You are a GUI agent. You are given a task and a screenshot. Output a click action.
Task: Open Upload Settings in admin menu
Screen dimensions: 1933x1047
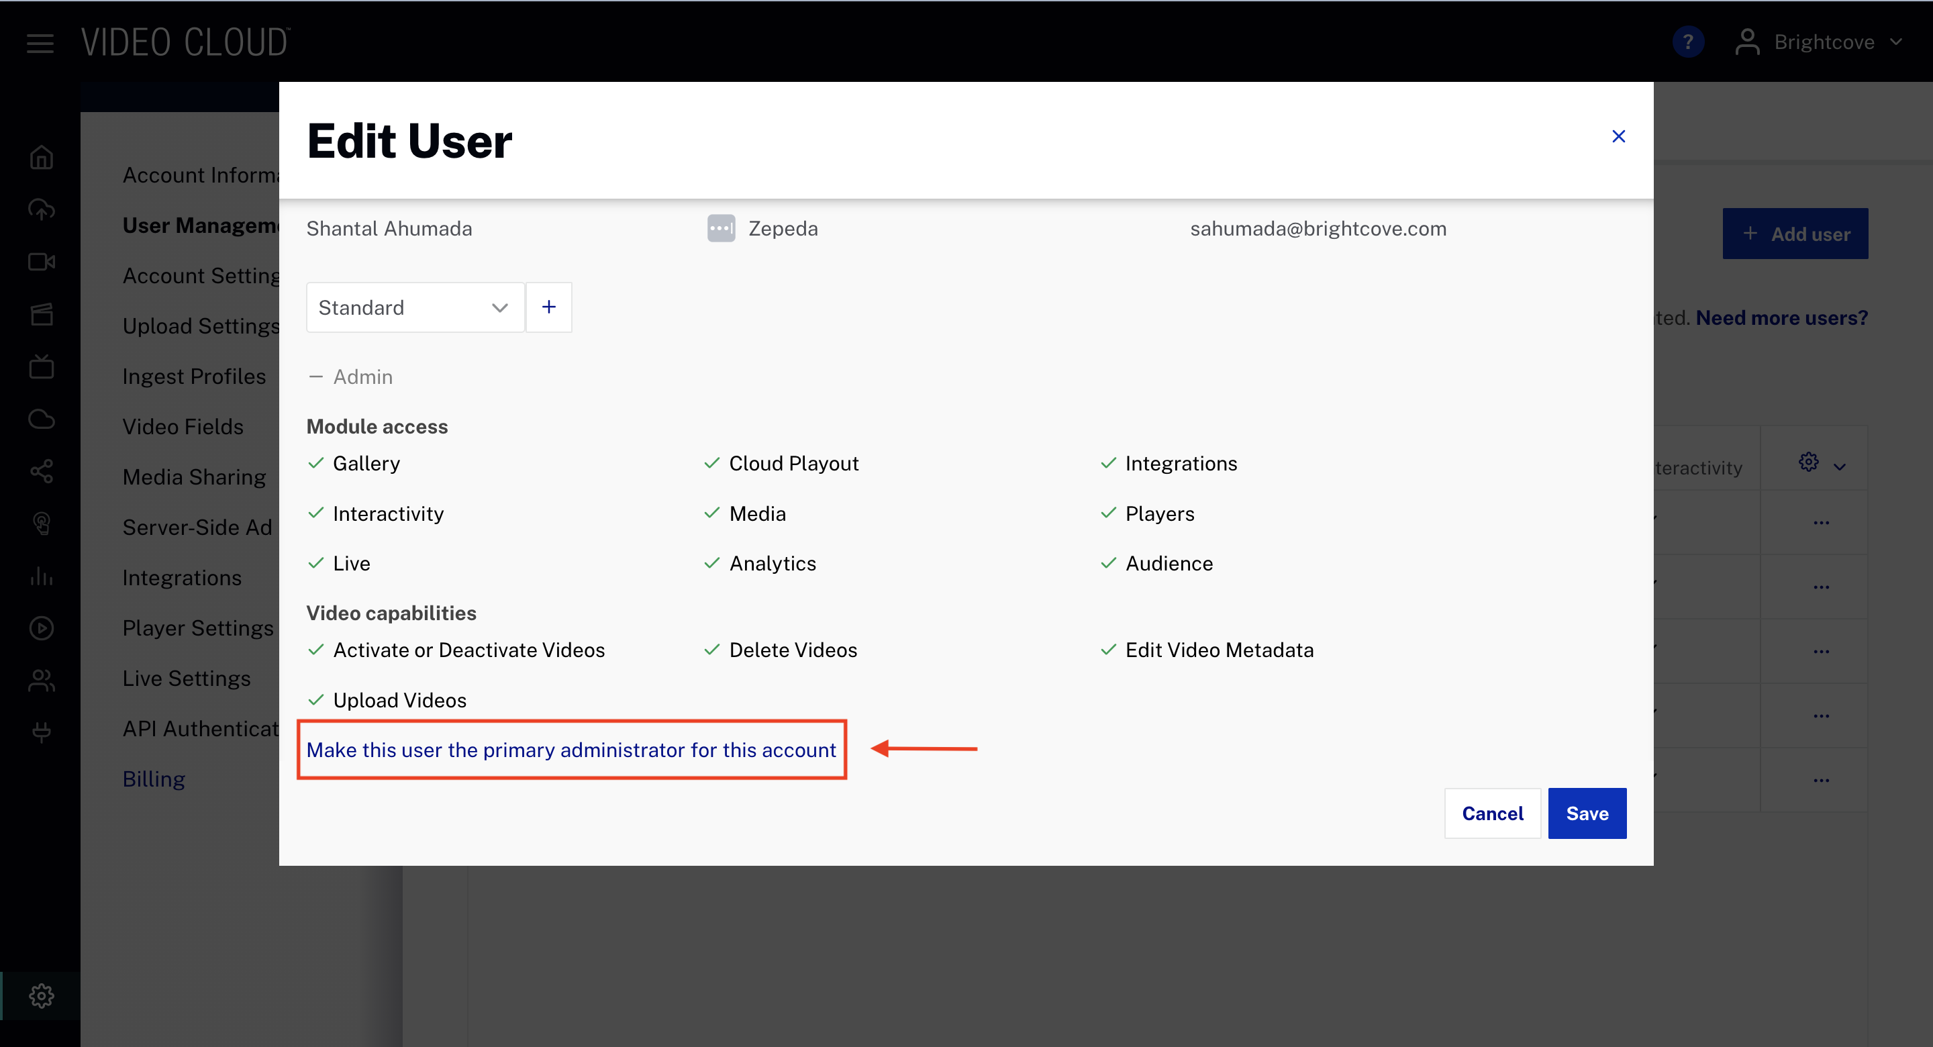(x=201, y=326)
